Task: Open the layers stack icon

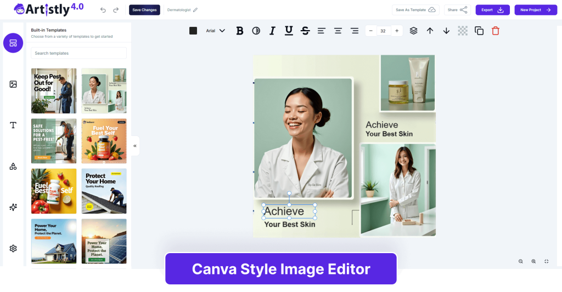Action: pyautogui.click(x=413, y=31)
